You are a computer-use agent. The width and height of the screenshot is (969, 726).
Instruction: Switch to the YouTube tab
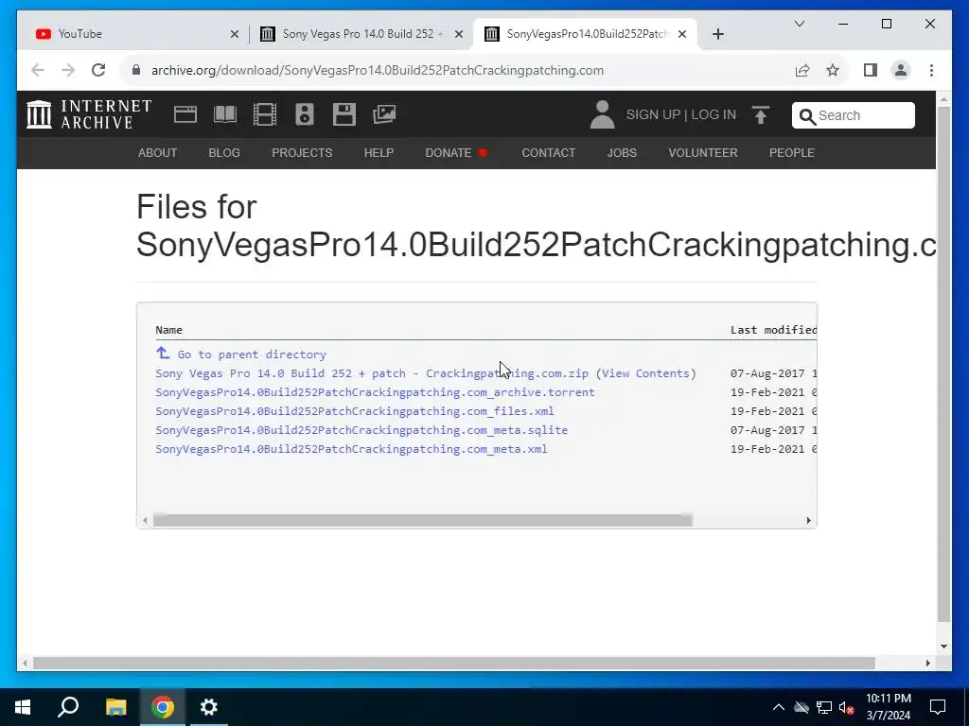coord(136,34)
